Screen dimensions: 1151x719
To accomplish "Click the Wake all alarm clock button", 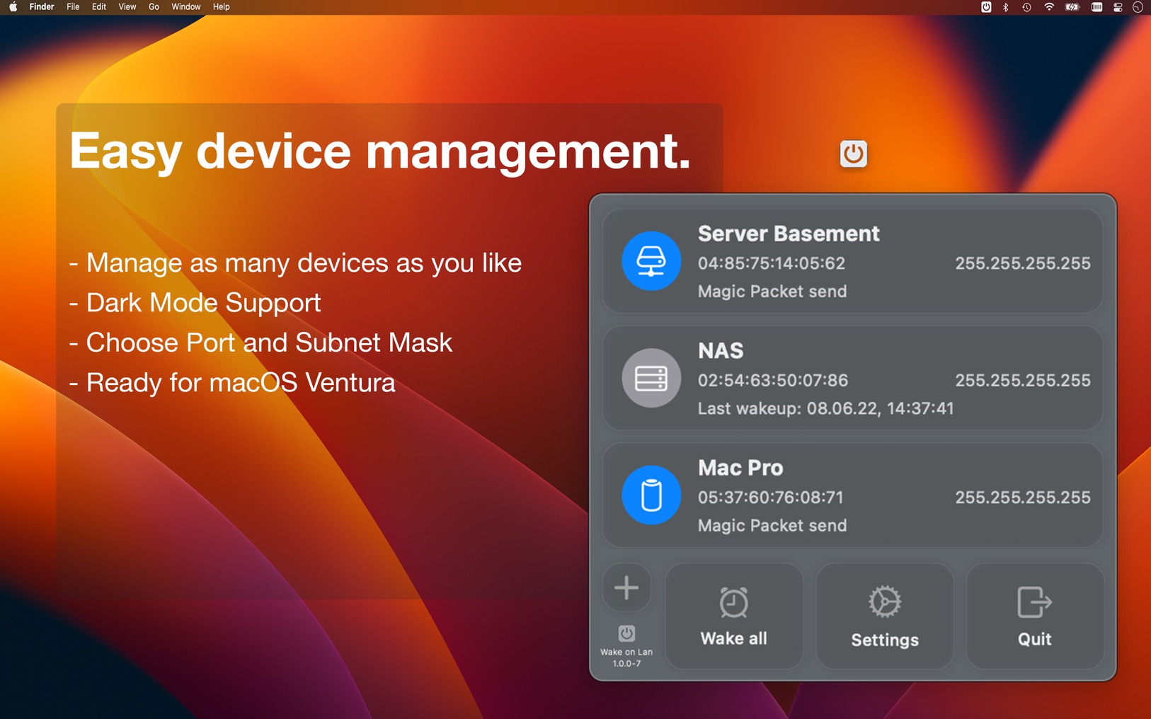I will [734, 616].
